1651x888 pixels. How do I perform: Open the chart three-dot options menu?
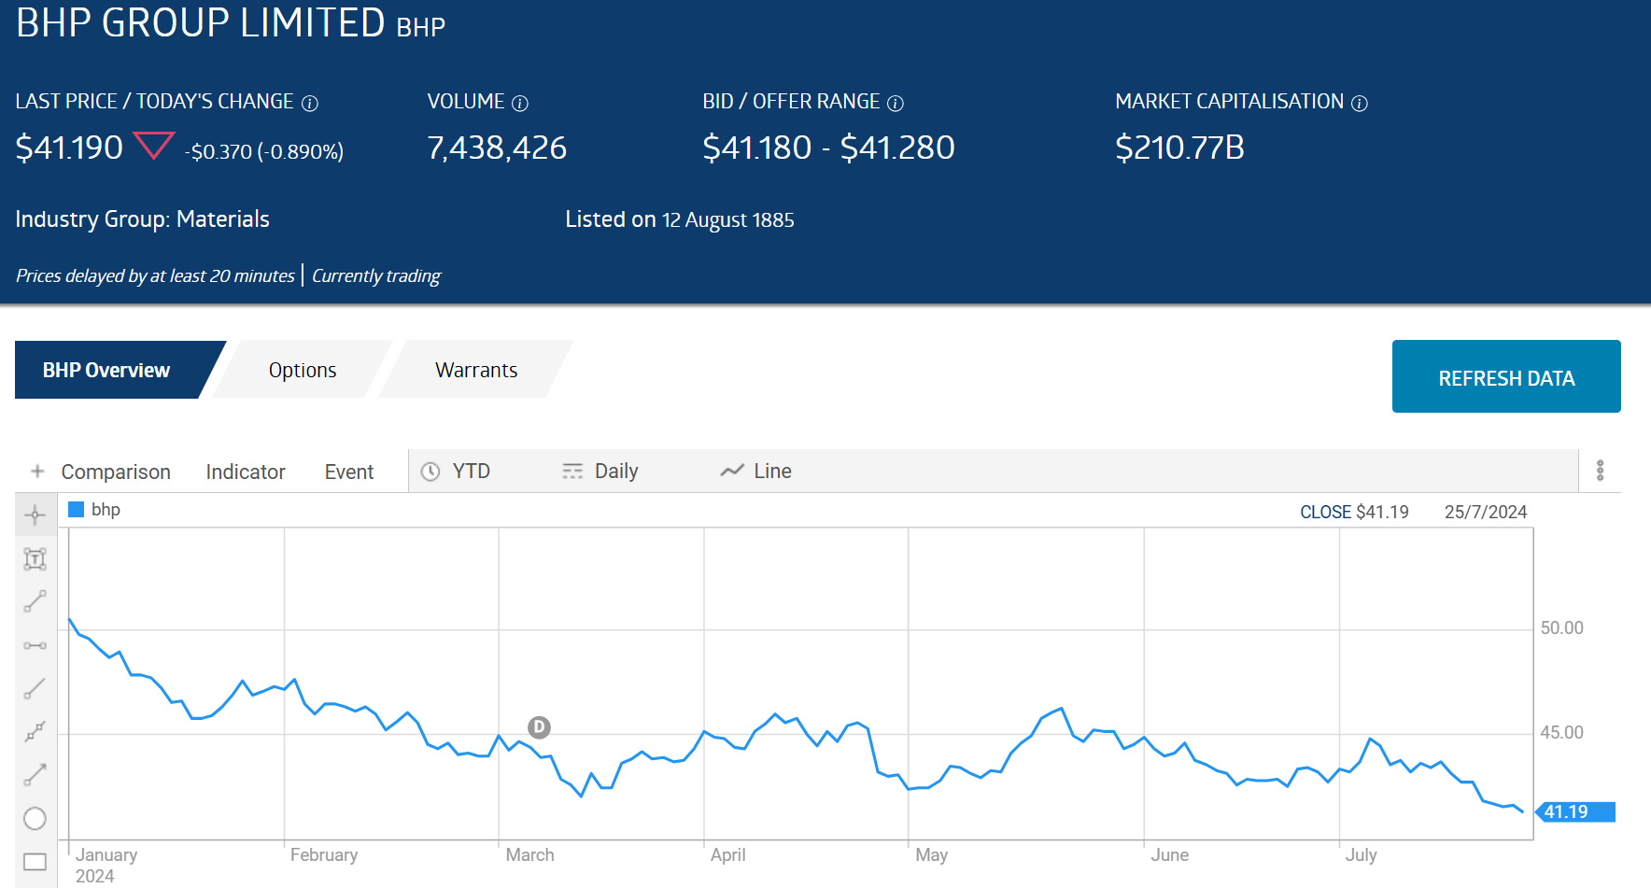pos(1600,471)
